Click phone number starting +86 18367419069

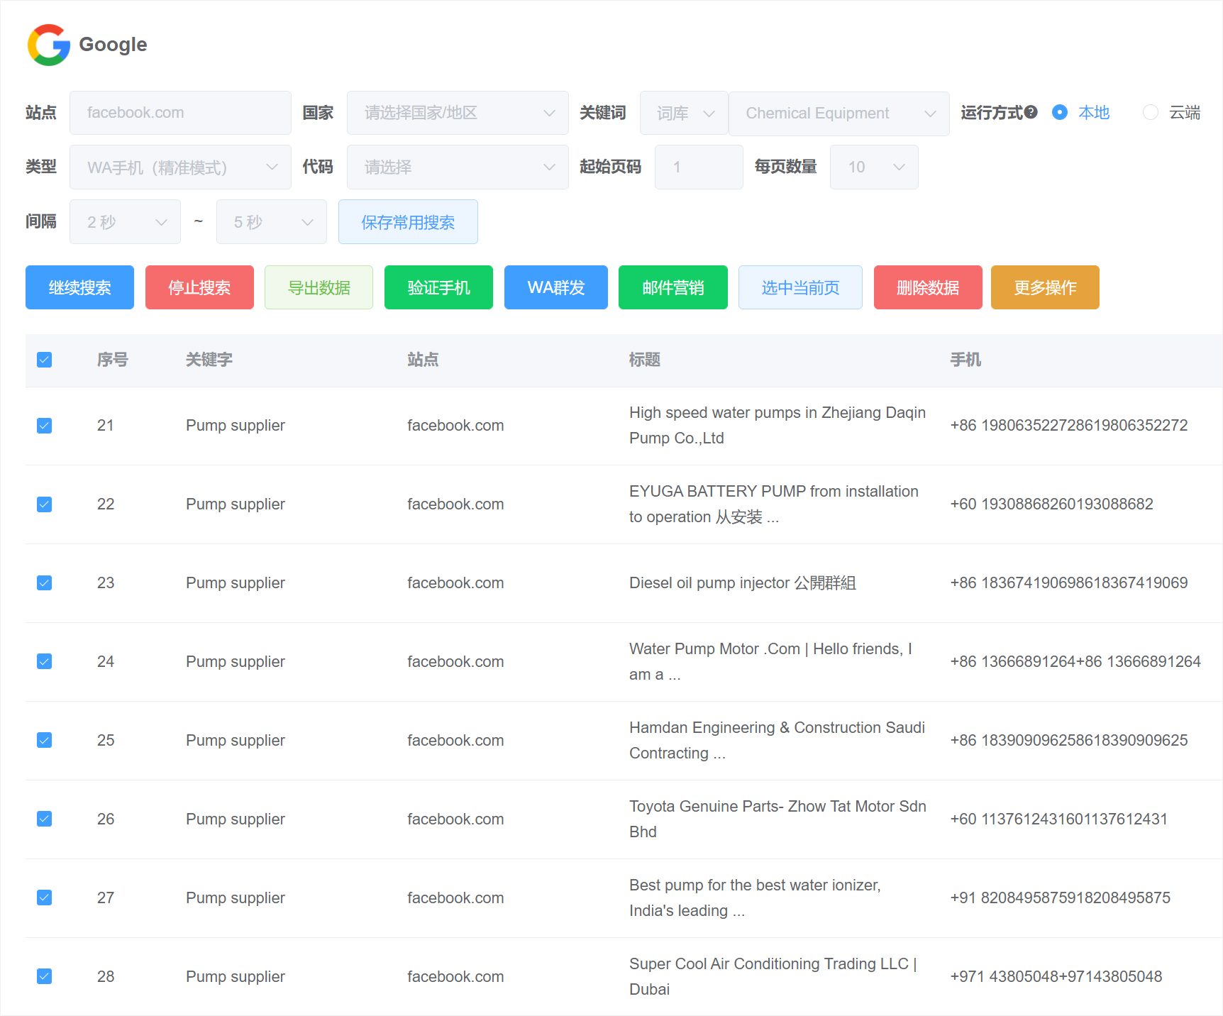tap(1069, 583)
